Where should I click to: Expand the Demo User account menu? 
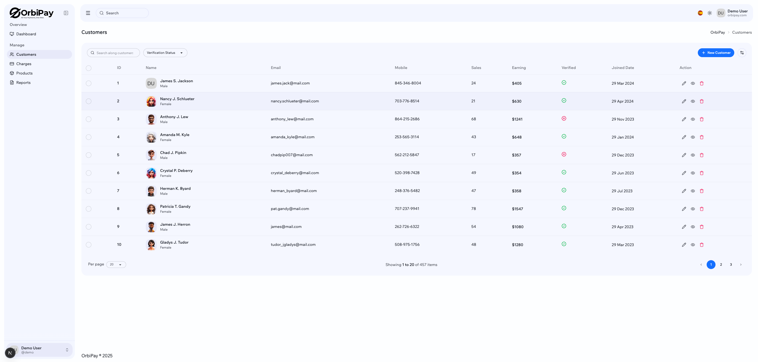click(39, 350)
